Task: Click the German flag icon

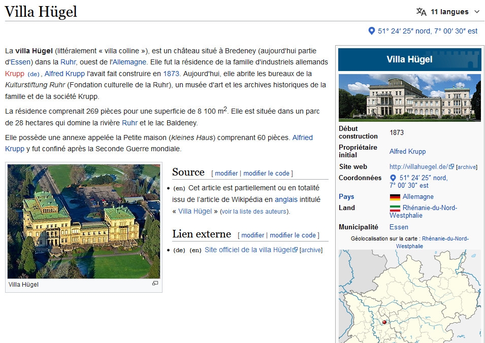Action: click(x=395, y=197)
